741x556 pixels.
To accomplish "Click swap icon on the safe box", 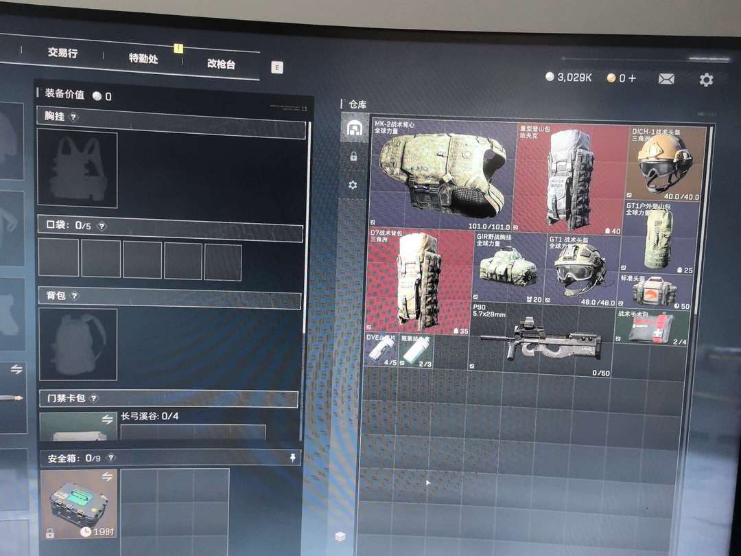I will 107,477.
